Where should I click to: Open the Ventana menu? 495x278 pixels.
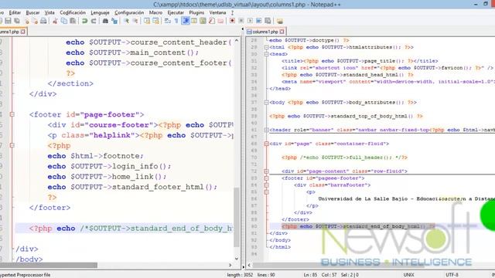tap(217, 12)
